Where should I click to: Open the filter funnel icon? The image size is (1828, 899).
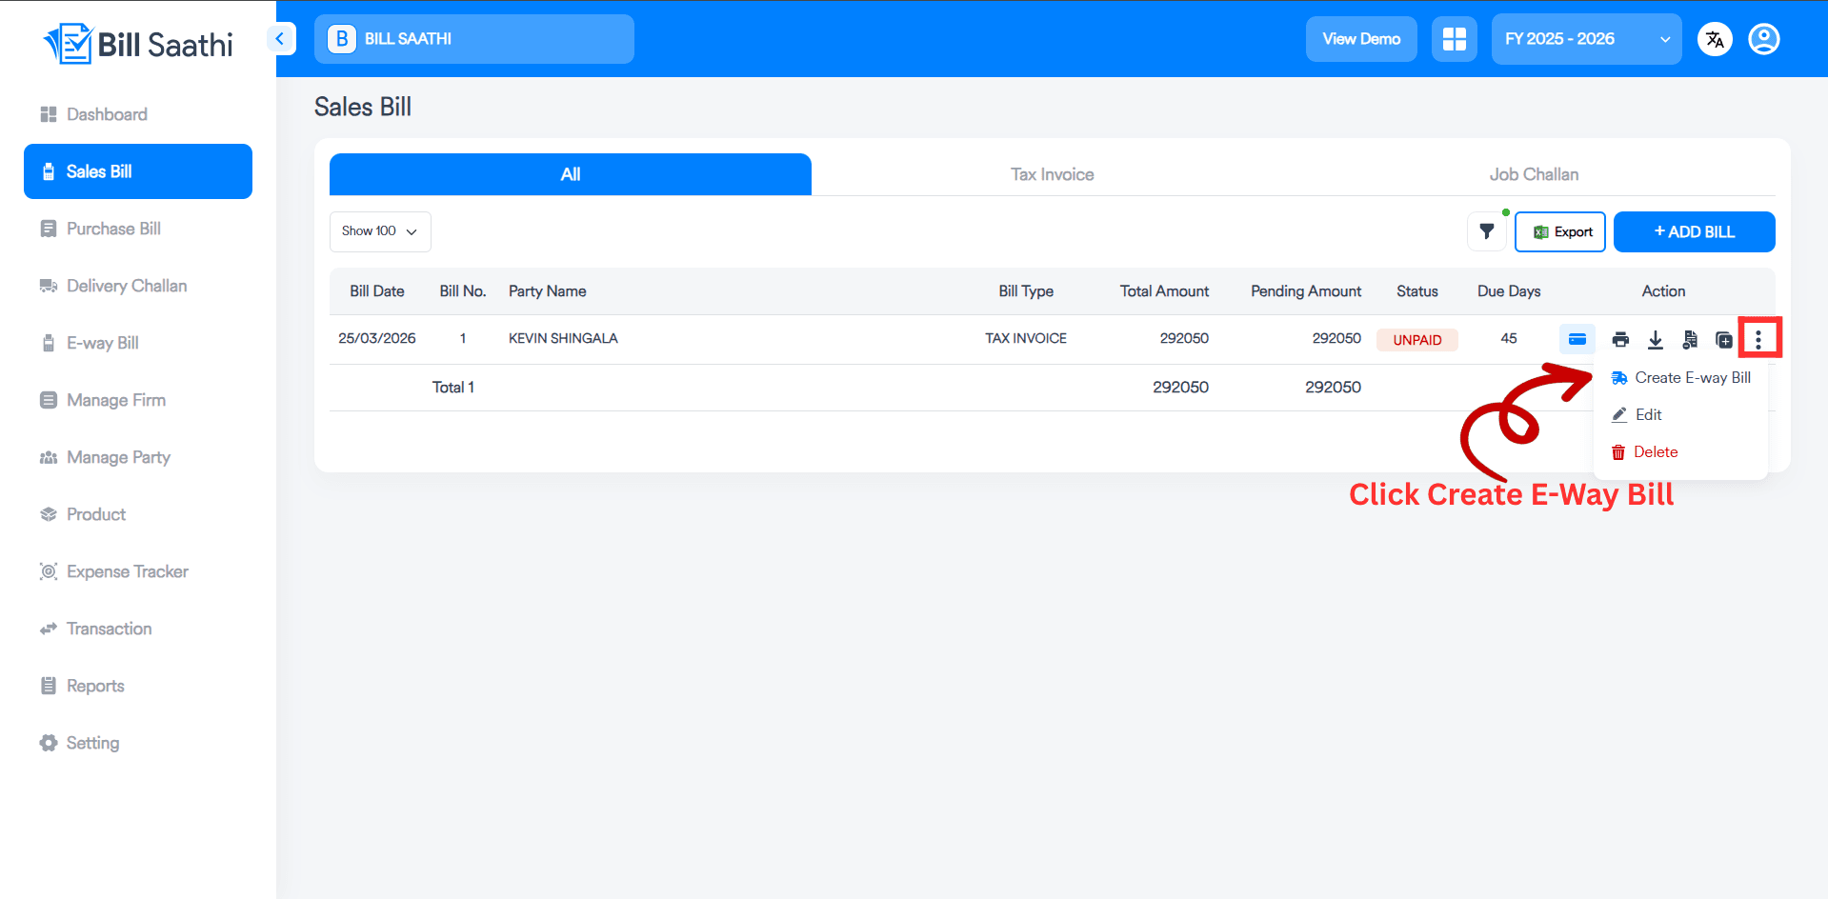1487,231
